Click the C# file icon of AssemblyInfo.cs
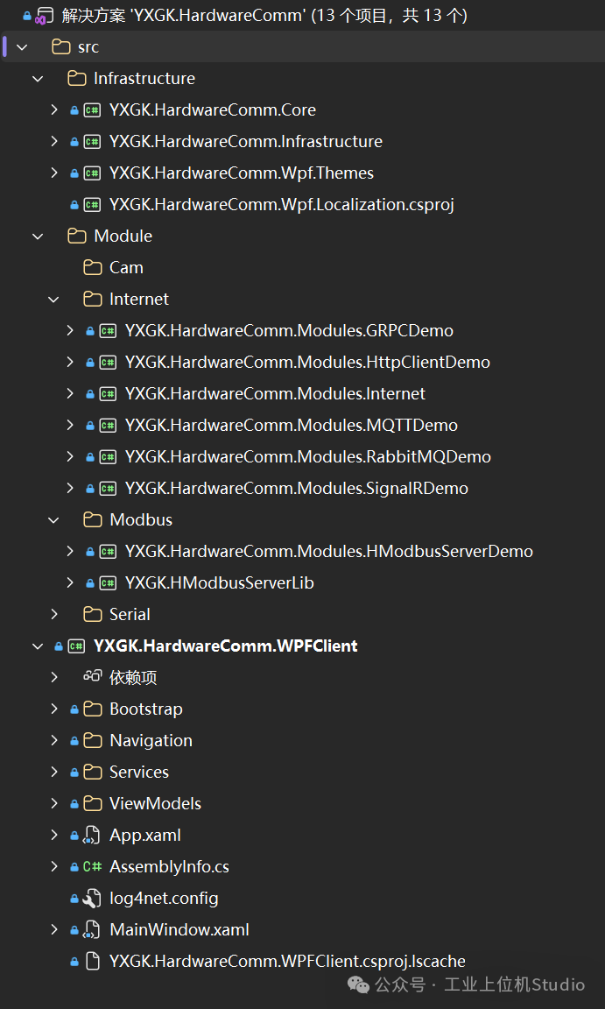This screenshot has width=605, height=1009. (x=93, y=867)
